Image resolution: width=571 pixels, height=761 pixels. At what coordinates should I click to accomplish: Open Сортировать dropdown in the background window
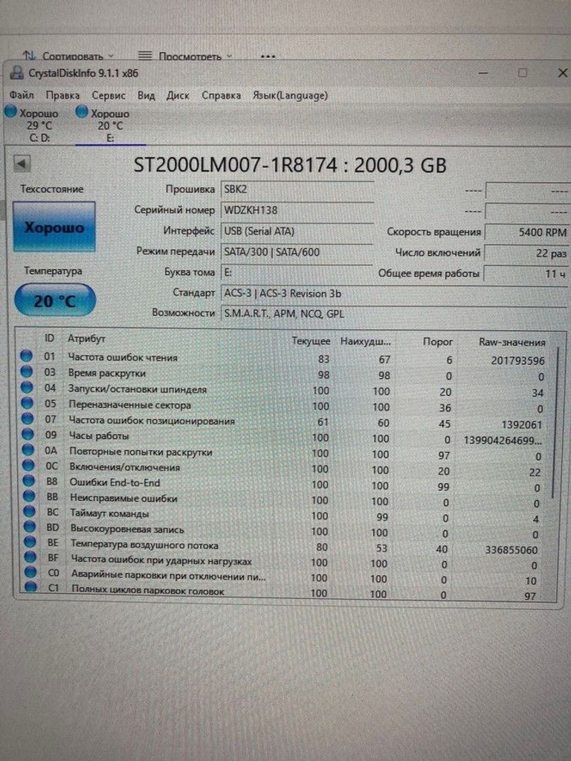click(69, 56)
